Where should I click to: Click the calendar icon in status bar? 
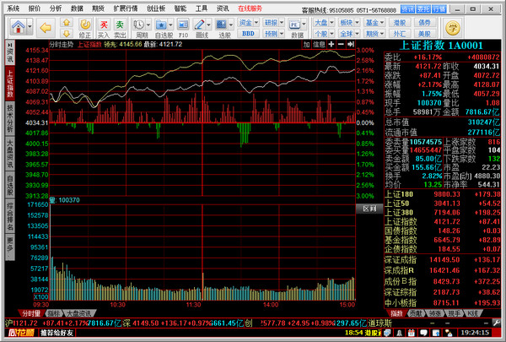pos(412,333)
